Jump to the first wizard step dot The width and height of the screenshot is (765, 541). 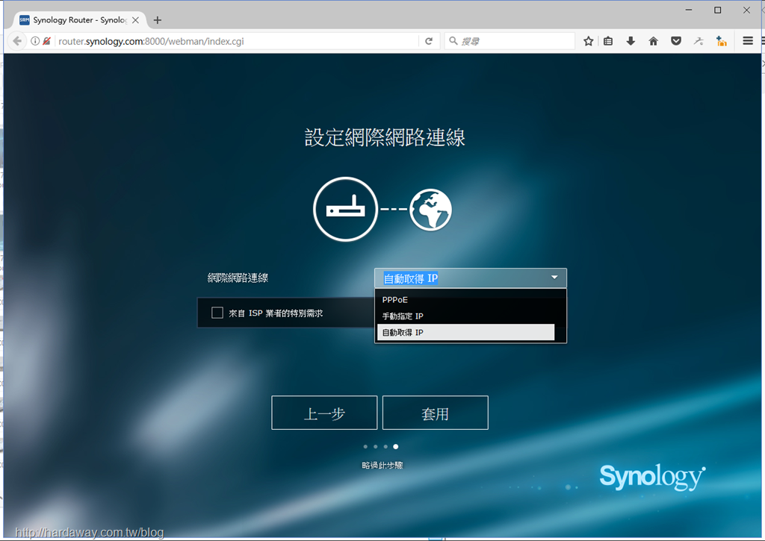coord(365,446)
